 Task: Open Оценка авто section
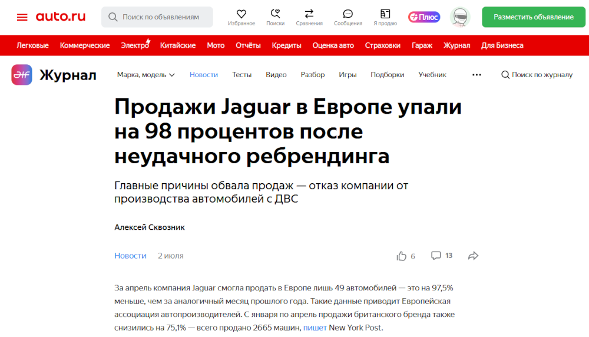pyautogui.click(x=333, y=45)
